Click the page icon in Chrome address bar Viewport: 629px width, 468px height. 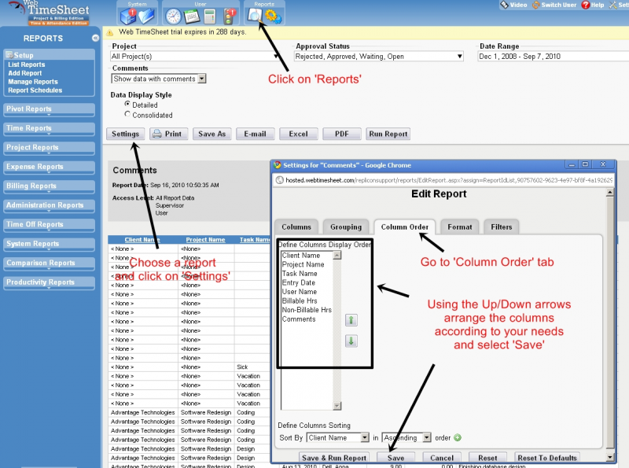(x=280, y=180)
